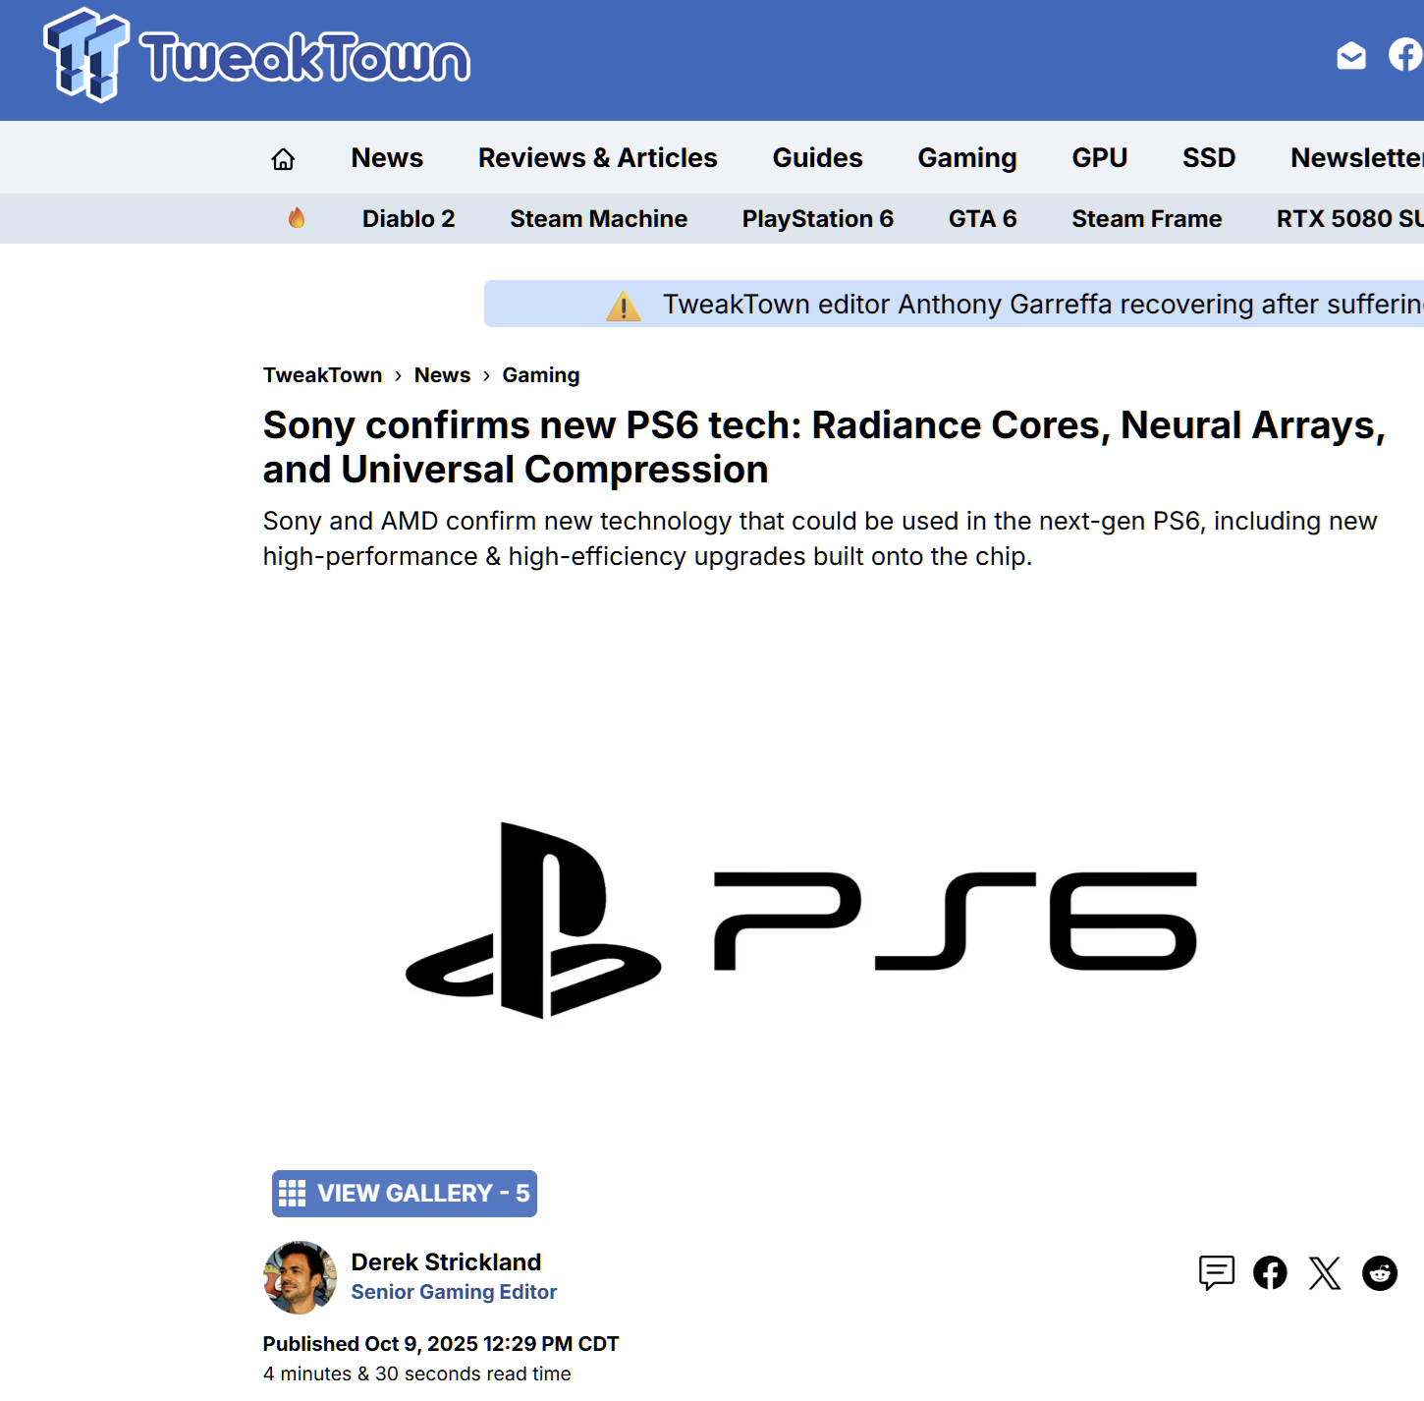Click the Senior Gaming Editor title

(454, 1292)
